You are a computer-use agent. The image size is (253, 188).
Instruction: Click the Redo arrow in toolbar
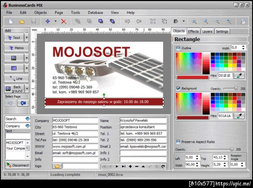tap(139, 21)
